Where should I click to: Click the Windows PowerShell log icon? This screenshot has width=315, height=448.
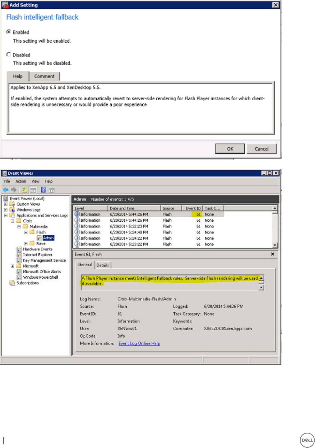[19, 277]
